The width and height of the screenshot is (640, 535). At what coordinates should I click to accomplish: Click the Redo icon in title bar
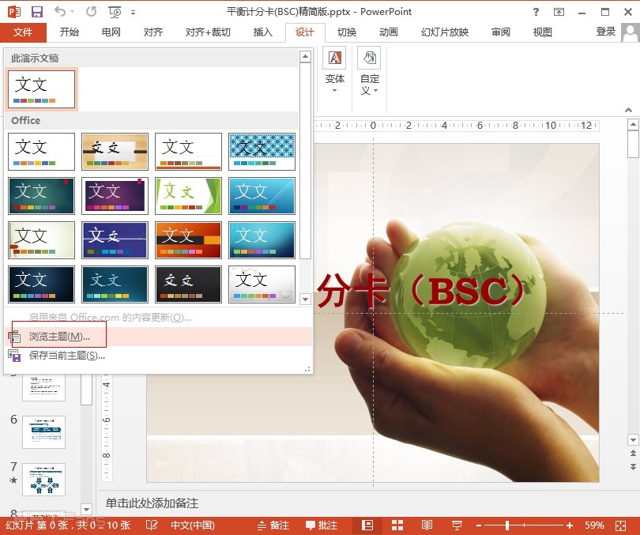pyautogui.click(x=91, y=12)
